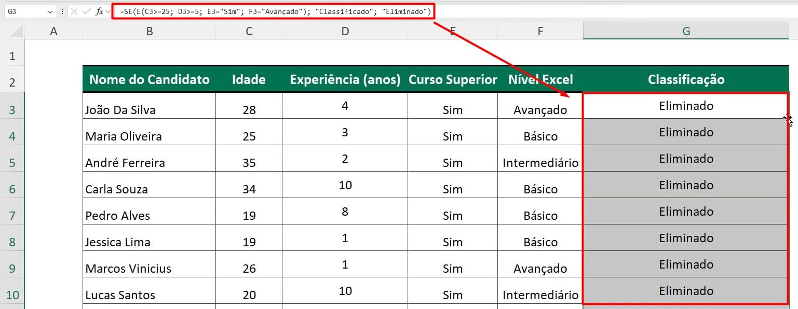Click the 'Idade' header cell
This screenshot has width=798, height=309.
(249, 79)
